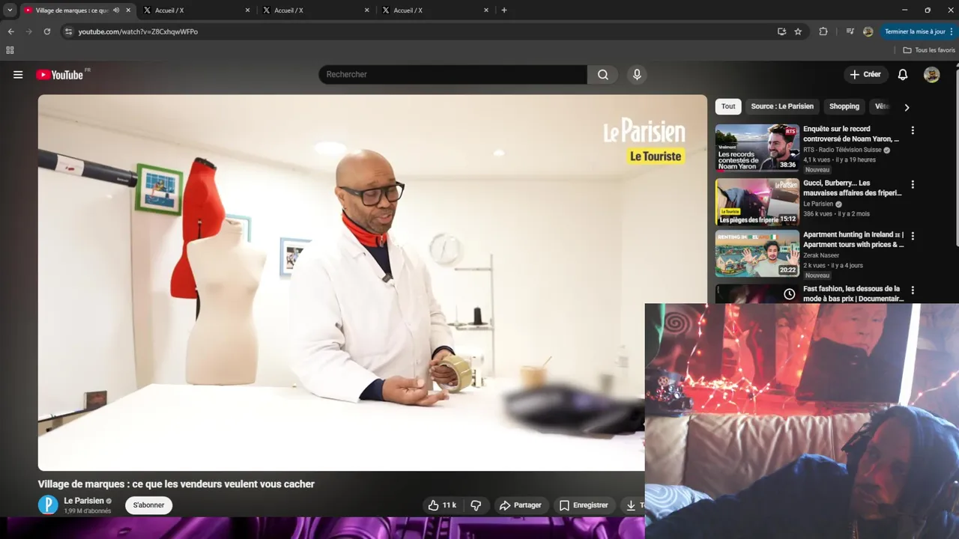
Task: Open Chrome profile avatar in toolbar
Action: click(868, 31)
